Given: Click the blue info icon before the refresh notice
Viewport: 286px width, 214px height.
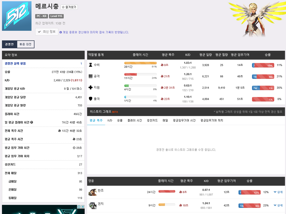Looking at the screenshot, I should coord(61,32).
